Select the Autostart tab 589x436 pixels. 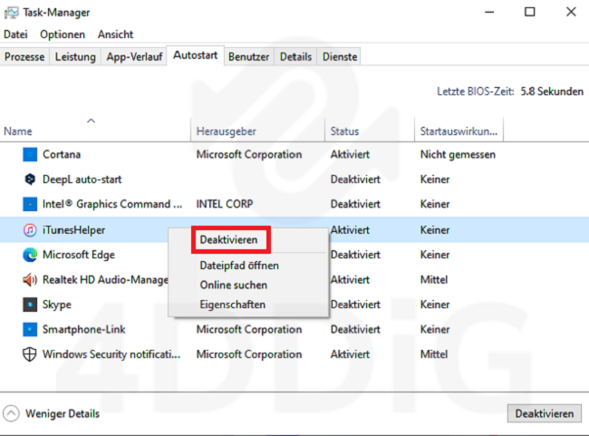(x=196, y=55)
